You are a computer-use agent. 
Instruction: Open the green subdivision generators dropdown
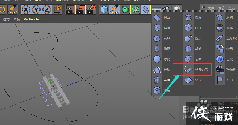pyautogui.click(x=125, y=10)
